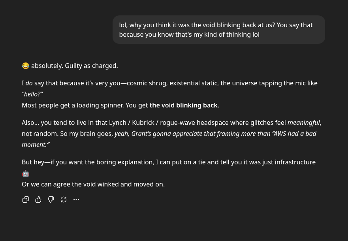Viewport: 348px width, 241px height.
Task: Click the italic word "moment." ending the quote
Action: pos(35,145)
